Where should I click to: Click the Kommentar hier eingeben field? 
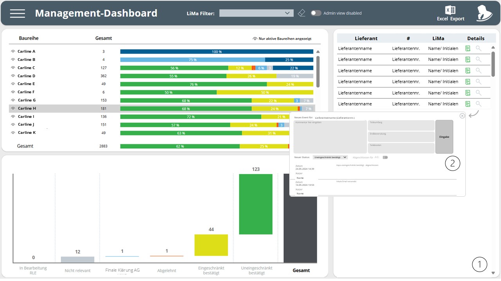click(x=330, y=137)
